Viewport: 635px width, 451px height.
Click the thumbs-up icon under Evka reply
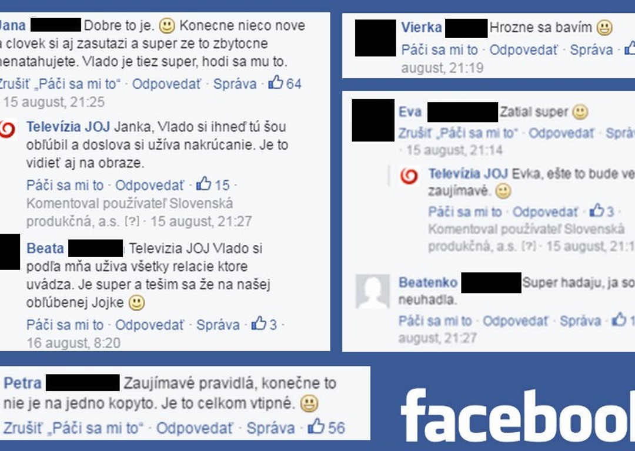click(x=597, y=211)
